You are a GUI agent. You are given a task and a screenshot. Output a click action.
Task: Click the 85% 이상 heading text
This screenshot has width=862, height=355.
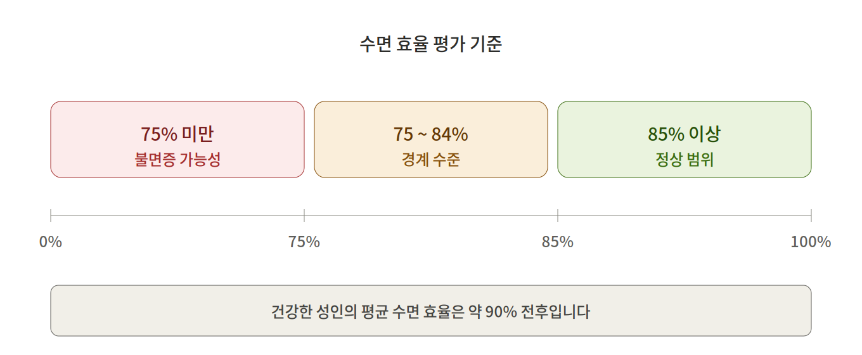685,134
